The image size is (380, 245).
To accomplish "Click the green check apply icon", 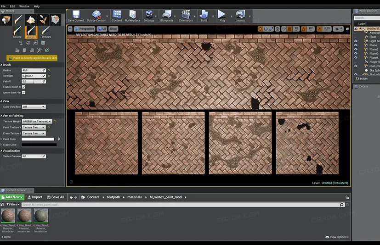I will 47,50.
